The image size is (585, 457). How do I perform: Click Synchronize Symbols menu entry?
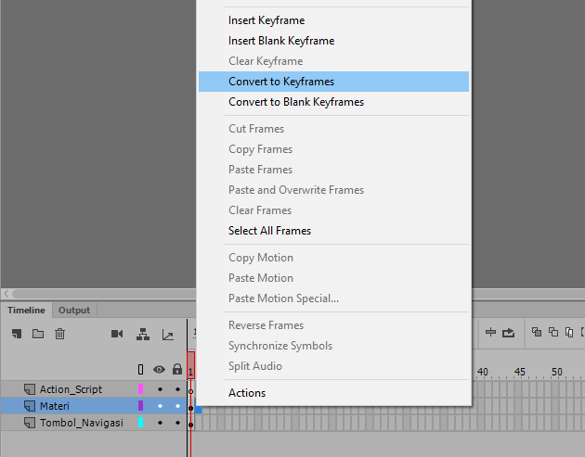333,346
